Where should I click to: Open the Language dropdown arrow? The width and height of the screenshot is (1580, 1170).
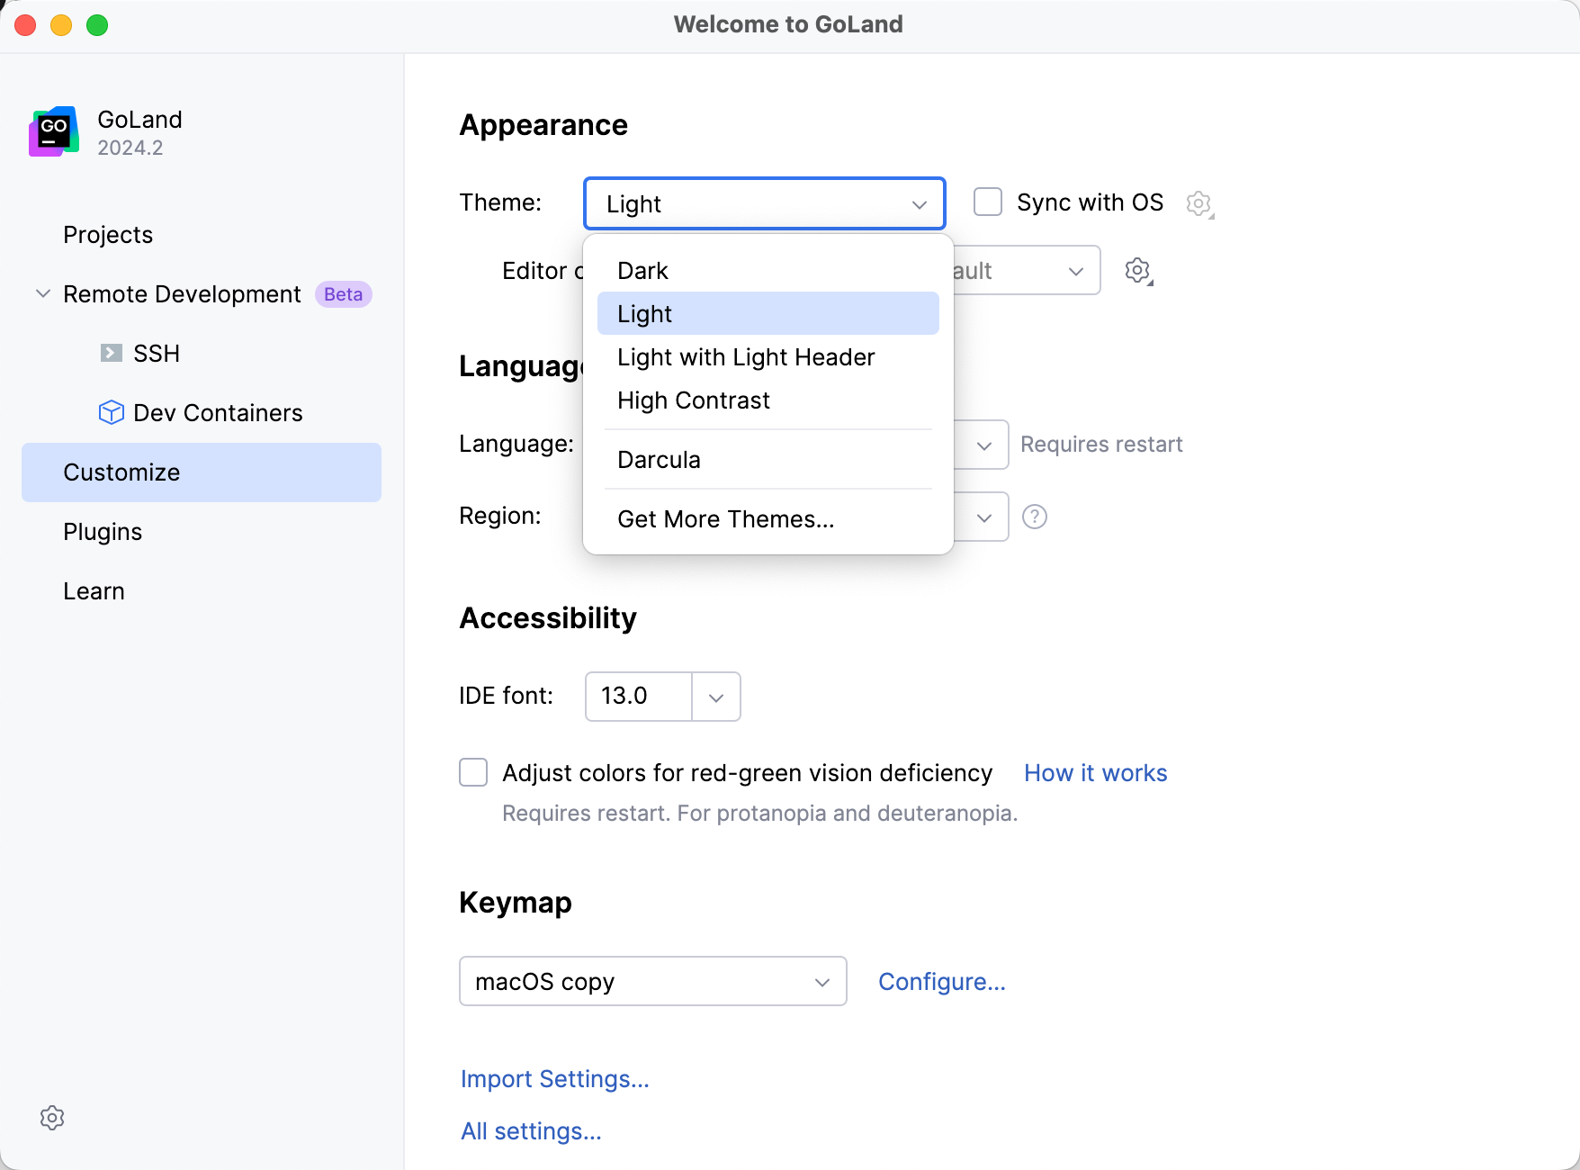click(983, 445)
